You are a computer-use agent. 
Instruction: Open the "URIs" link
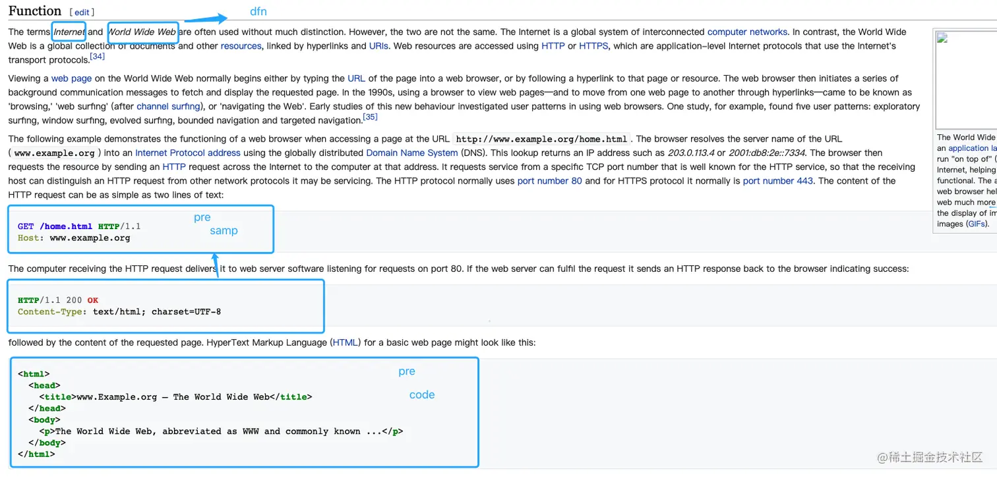[378, 46]
